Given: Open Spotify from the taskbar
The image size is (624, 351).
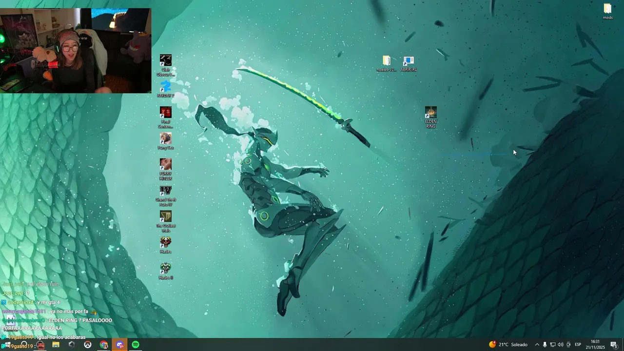Looking at the screenshot, I should [x=136, y=345].
